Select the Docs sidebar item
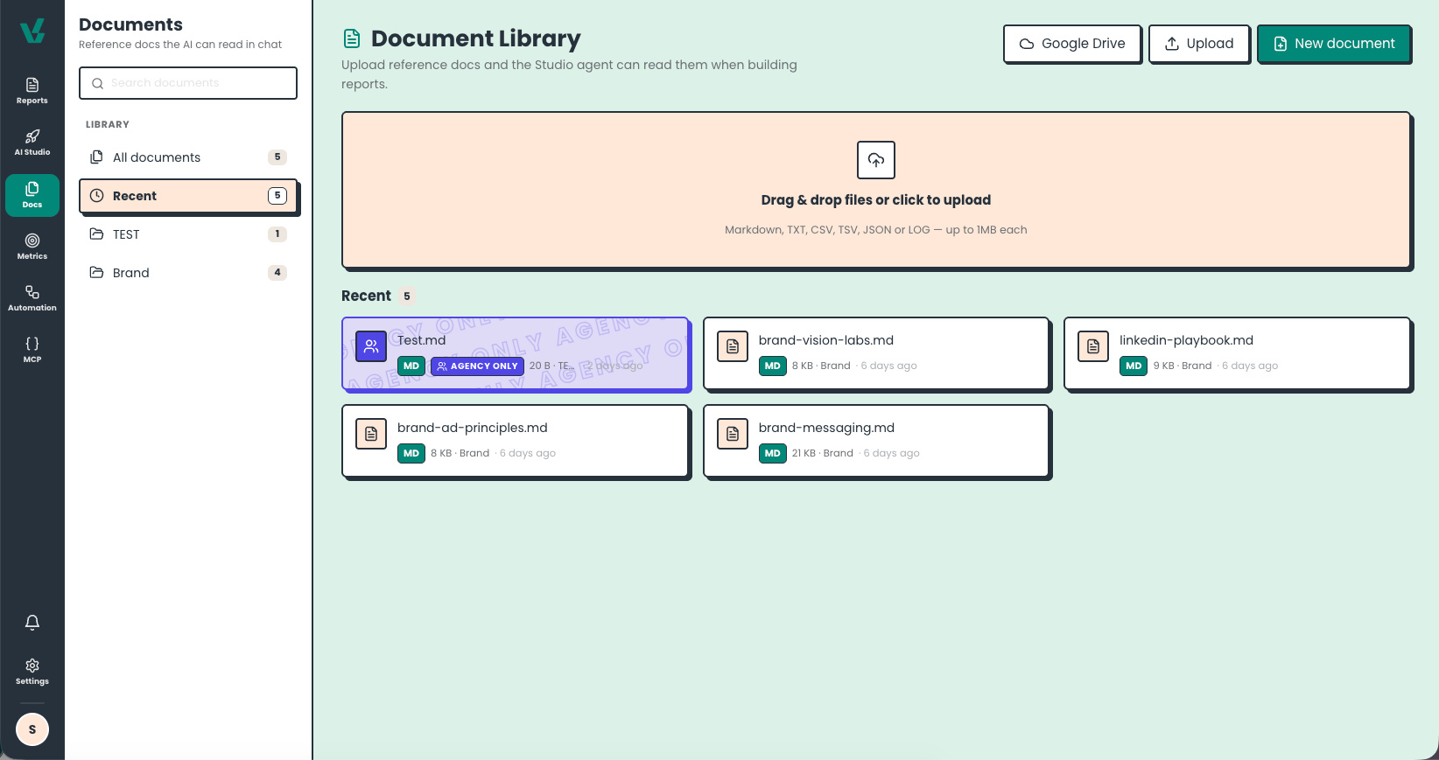 click(32, 195)
